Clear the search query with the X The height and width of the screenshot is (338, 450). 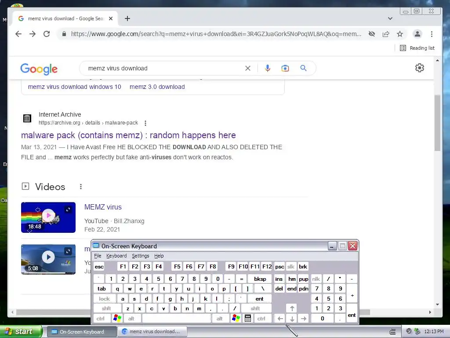(x=248, y=68)
